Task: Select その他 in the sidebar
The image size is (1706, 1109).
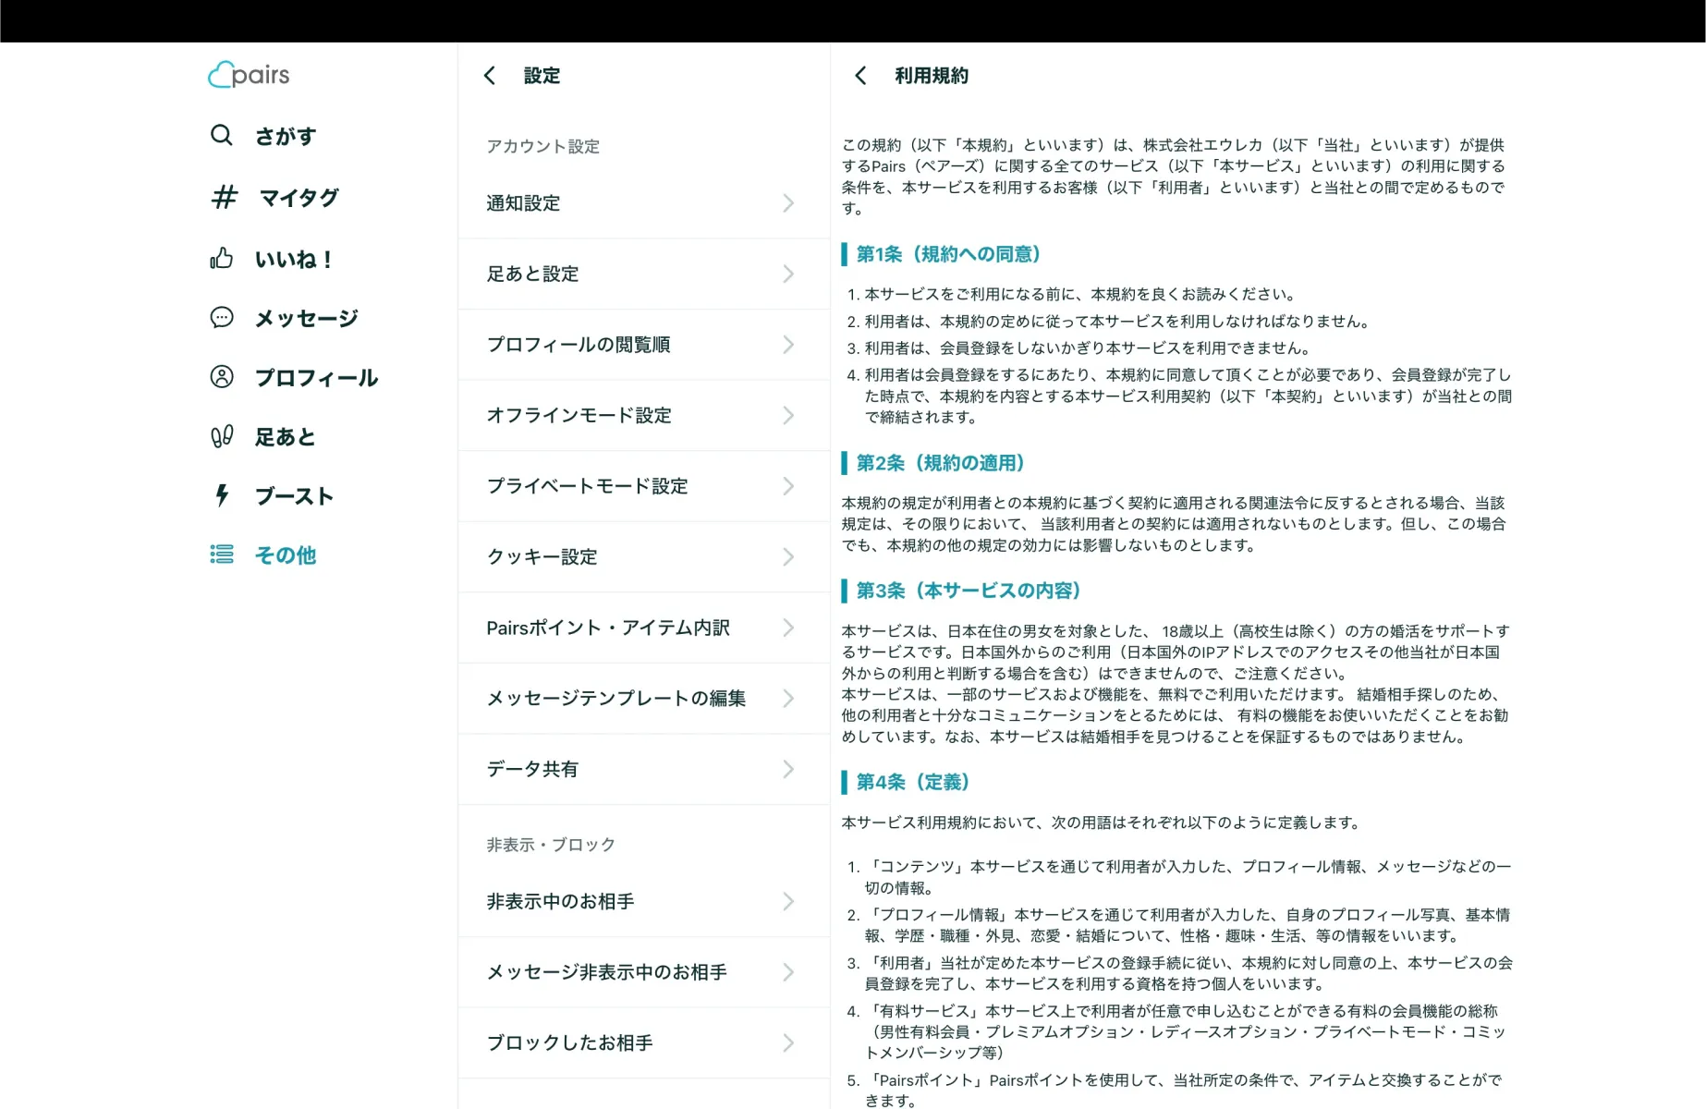Action: coord(286,554)
